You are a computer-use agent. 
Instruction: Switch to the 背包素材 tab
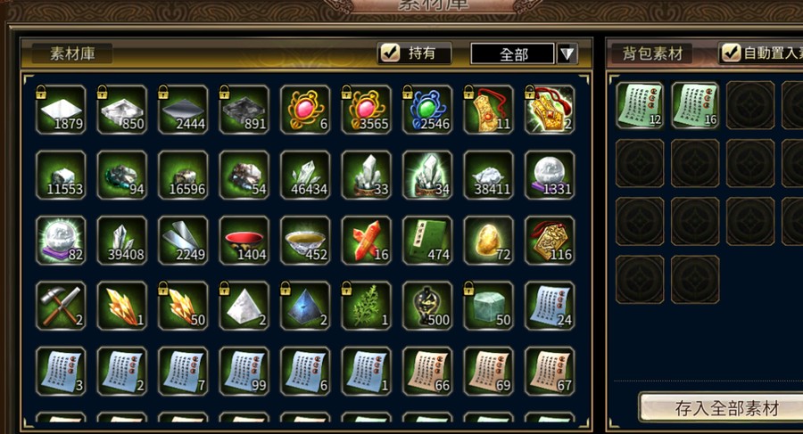pos(652,53)
